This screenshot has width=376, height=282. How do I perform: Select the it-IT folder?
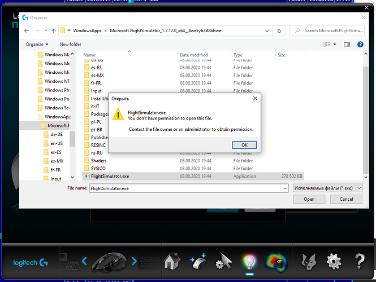pos(95,106)
